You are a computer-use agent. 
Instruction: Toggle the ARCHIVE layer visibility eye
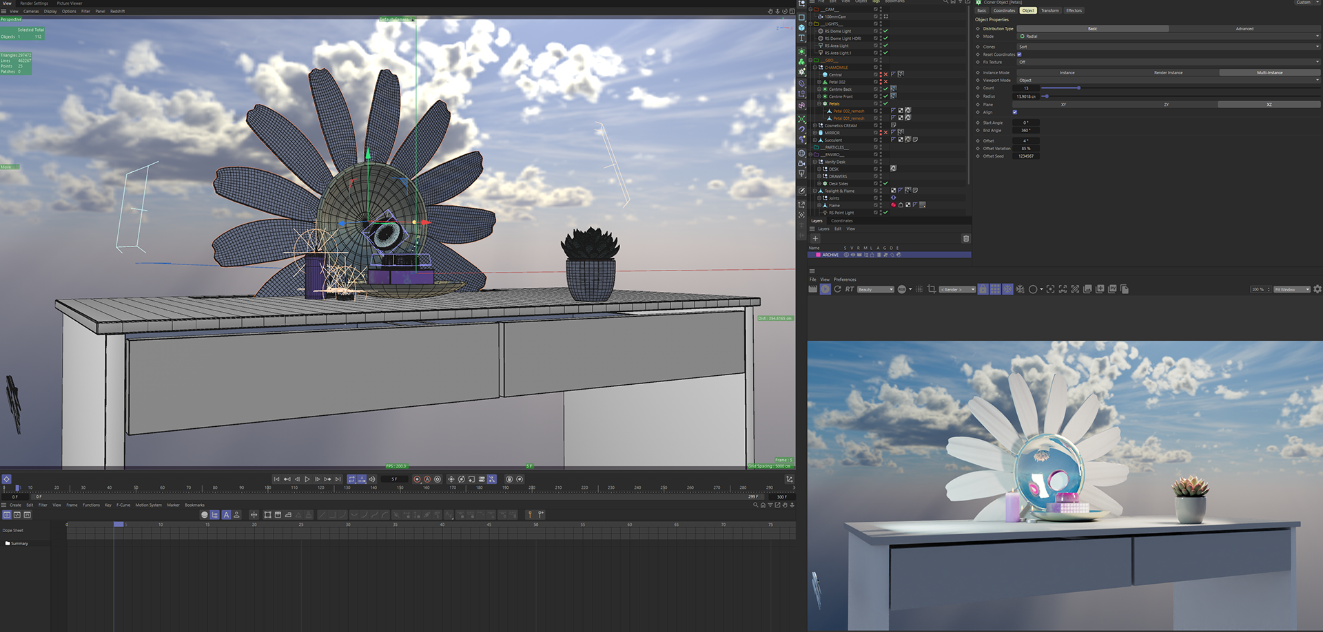pos(852,255)
